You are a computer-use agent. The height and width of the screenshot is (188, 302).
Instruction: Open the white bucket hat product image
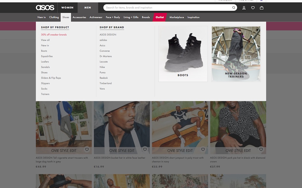122,127
